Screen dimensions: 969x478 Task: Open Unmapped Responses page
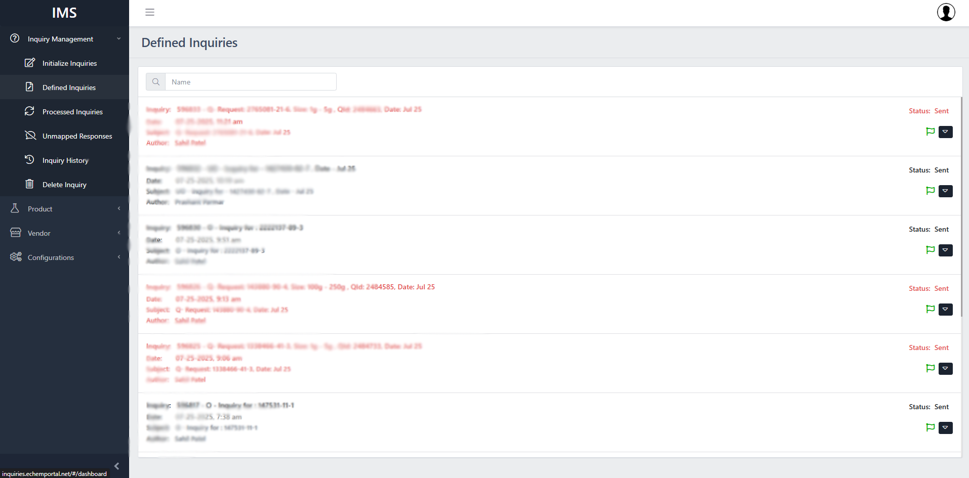[x=77, y=136]
